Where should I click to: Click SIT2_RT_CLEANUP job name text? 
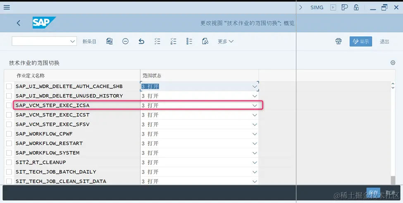[41, 162]
